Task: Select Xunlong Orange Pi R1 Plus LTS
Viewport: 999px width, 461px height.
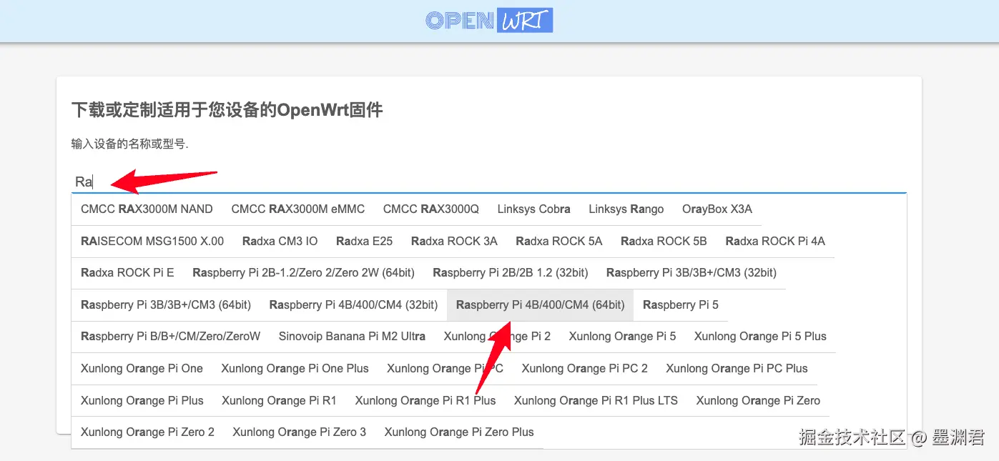Action: 596,400
